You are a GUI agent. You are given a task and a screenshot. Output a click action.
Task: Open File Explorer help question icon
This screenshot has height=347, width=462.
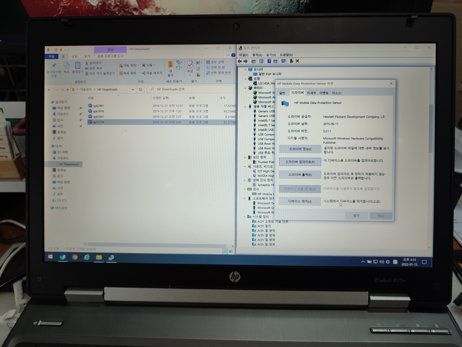pyautogui.click(x=233, y=55)
